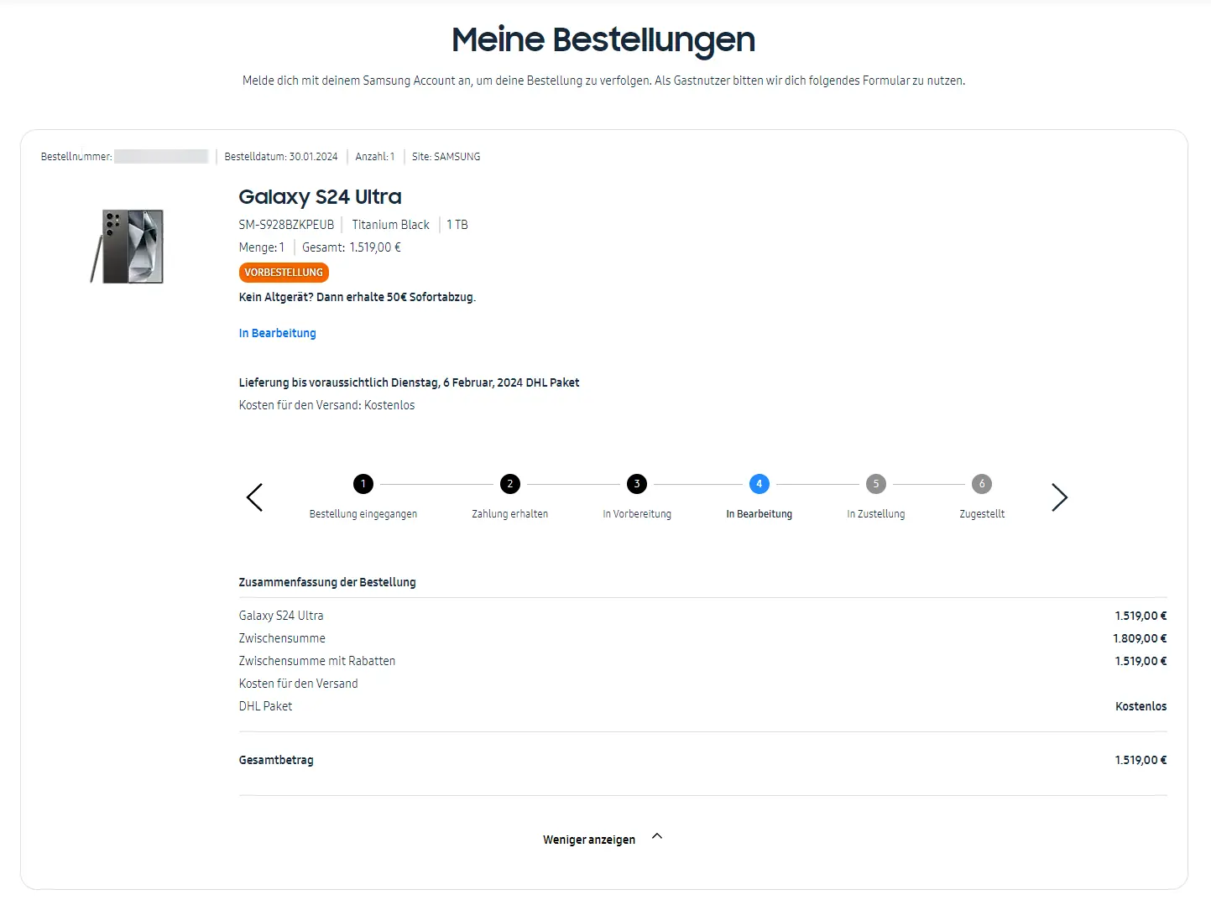Click the Meine Bestellungen heading
The width and height of the screenshot is (1211, 905).
[x=603, y=39]
